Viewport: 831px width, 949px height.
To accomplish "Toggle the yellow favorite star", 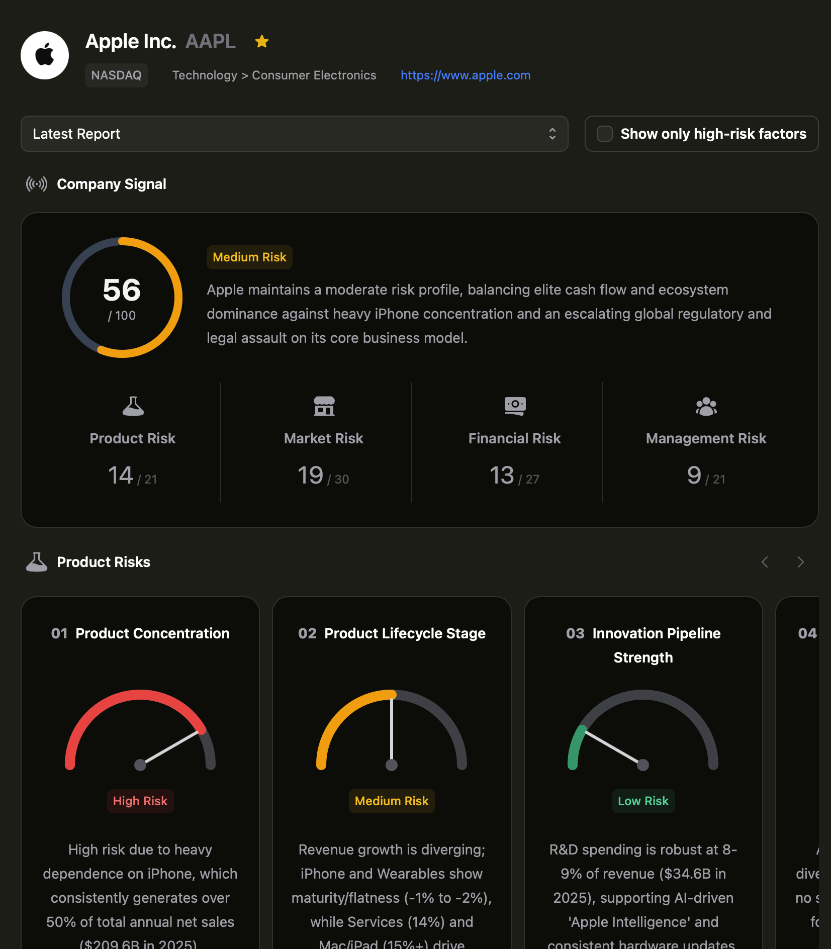I will [261, 42].
